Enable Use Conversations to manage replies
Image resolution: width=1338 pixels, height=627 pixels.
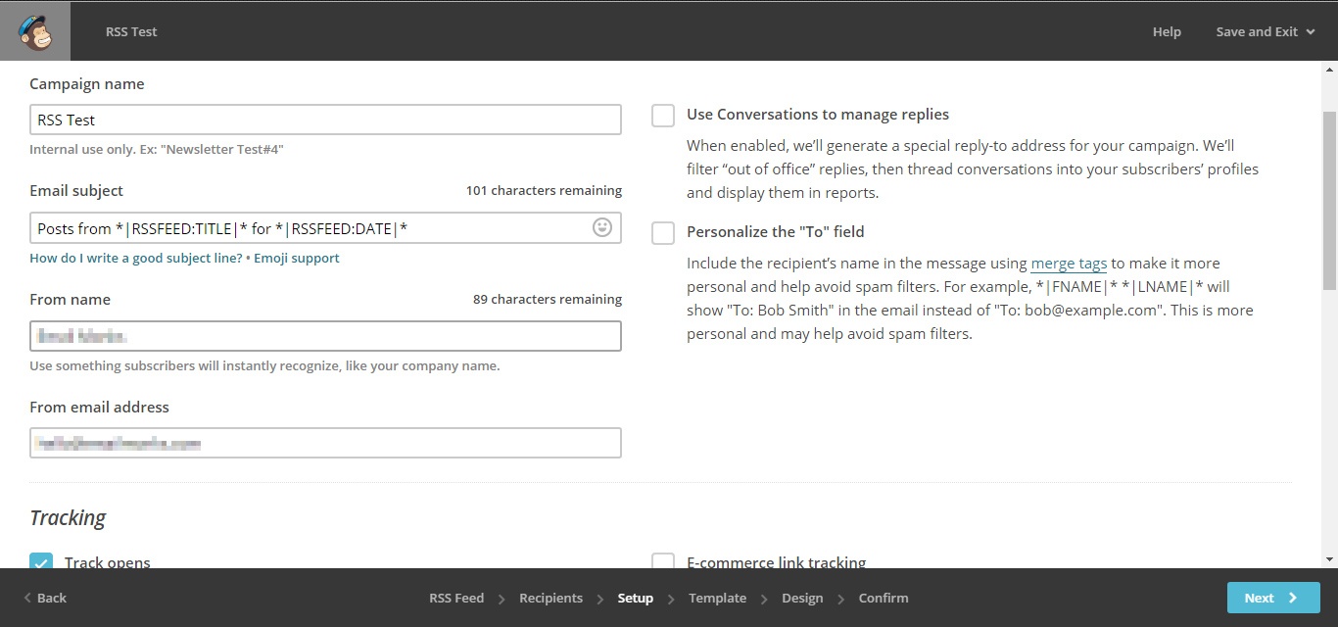tap(663, 116)
